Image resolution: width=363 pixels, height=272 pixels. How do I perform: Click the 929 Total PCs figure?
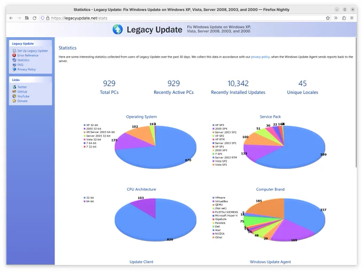coord(109,83)
